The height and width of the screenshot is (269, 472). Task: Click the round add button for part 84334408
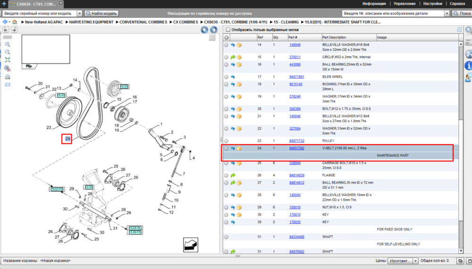click(x=227, y=237)
